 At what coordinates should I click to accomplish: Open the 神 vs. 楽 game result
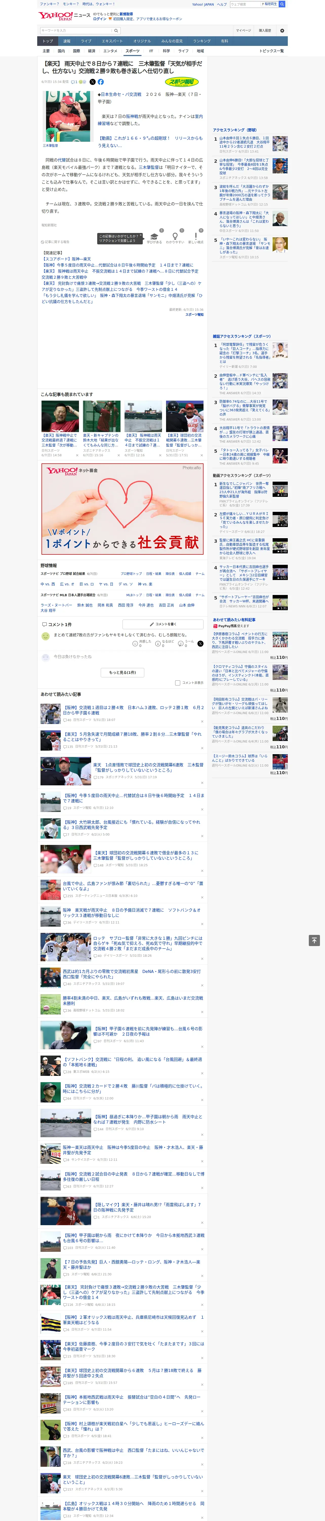coord(145,584)
